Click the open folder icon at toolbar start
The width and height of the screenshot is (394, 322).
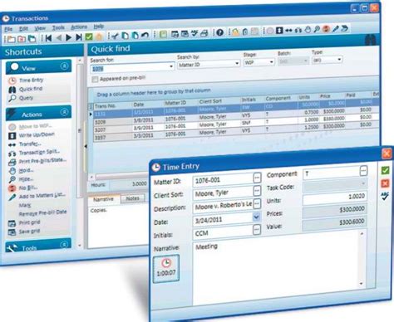tap(11, 39)
